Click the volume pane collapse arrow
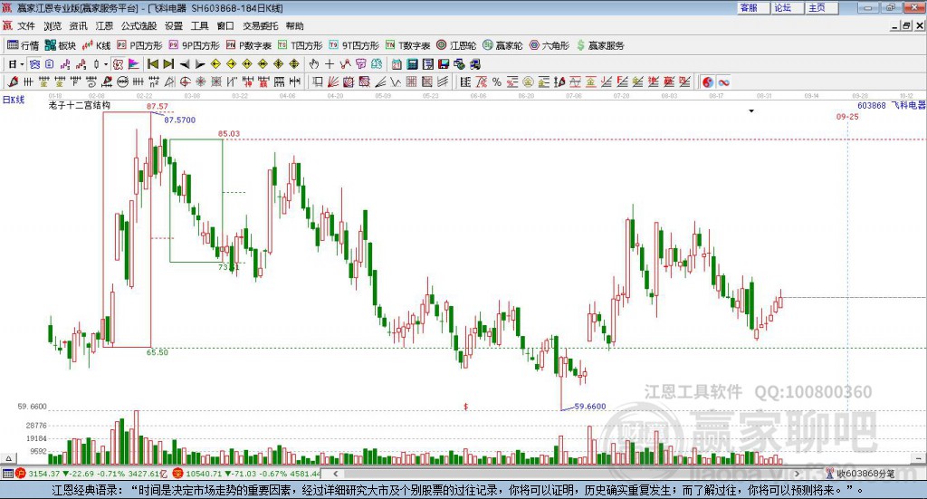 point(8,458)
